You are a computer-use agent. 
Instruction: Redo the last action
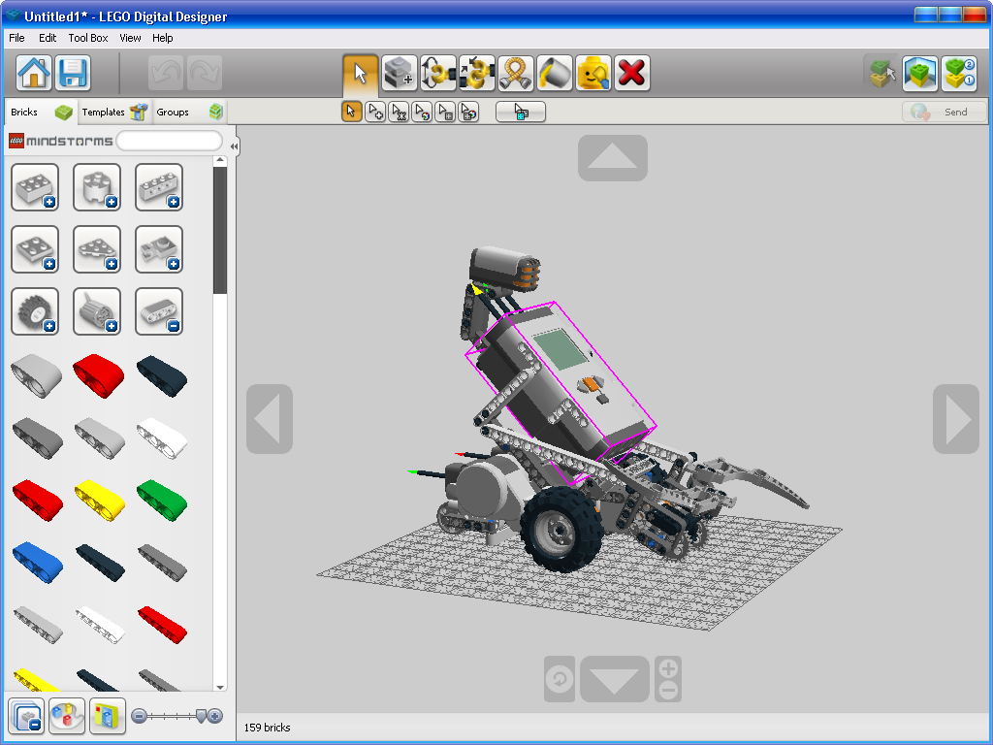pyautogui.click(x=205, y=73)
